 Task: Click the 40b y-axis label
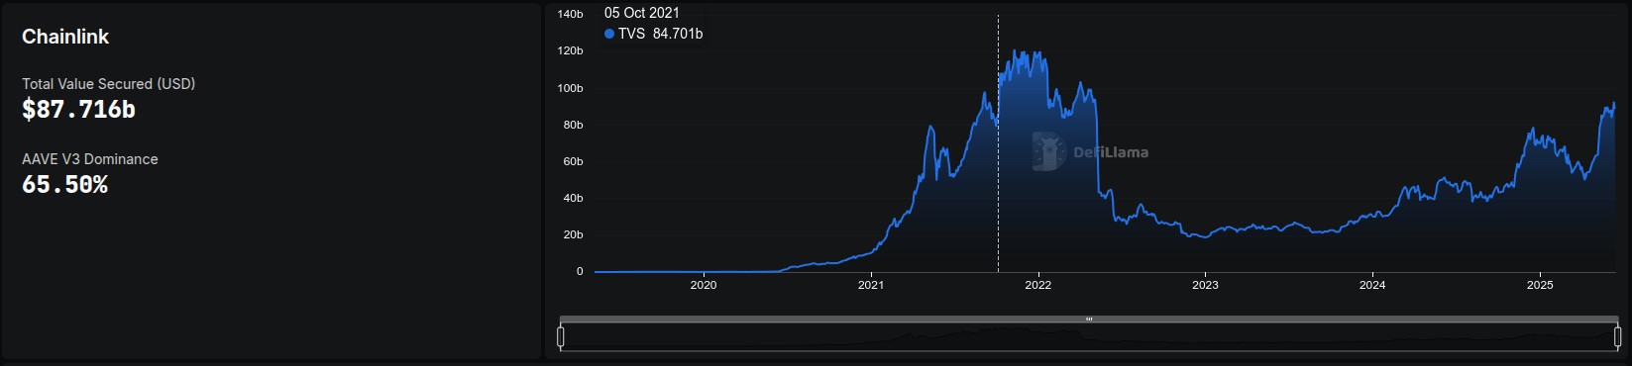pyautogui.click(x=574, y=198)
